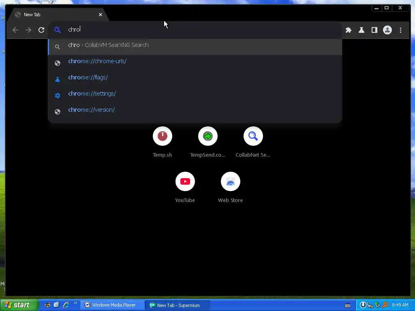Select the chrome://flags/ suggestion
The height and width of the screenshot is (311, 415).
(195, 79)
